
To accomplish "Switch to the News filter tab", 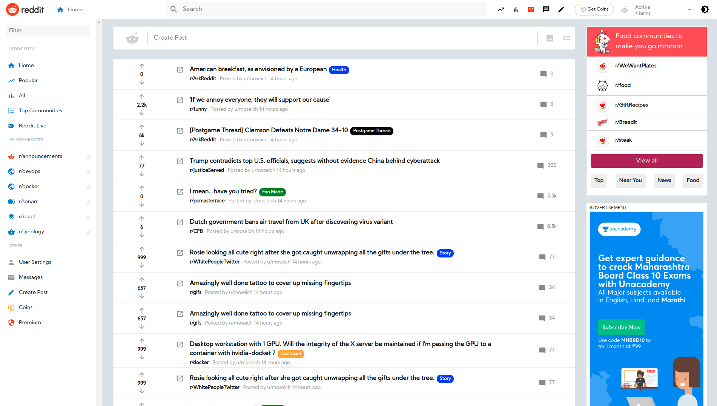I will tap(664, 181).
